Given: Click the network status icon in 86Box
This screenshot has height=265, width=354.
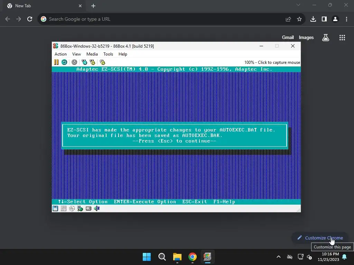Looking at the screenshot, I should tap(80, 208).
